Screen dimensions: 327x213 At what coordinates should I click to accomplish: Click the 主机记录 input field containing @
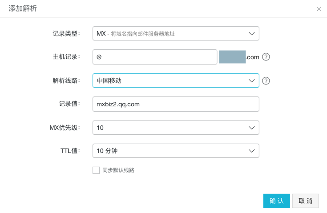pyautogui.click(x=155, y=57)
